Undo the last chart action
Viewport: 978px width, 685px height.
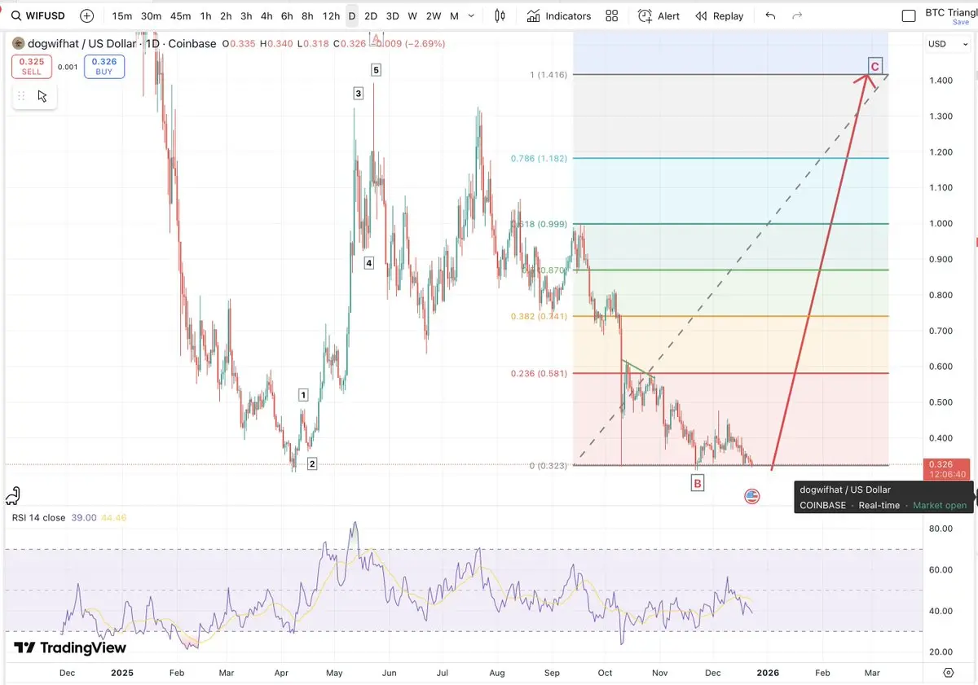[x=770, y=15]
